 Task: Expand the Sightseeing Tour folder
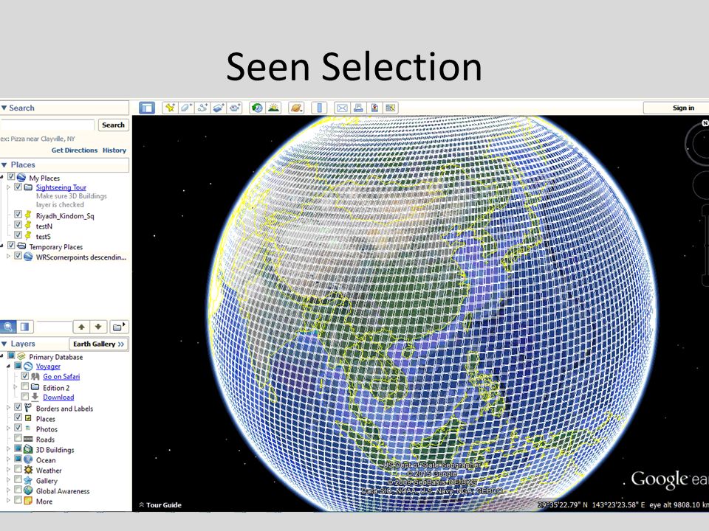[x=8, y=187]
